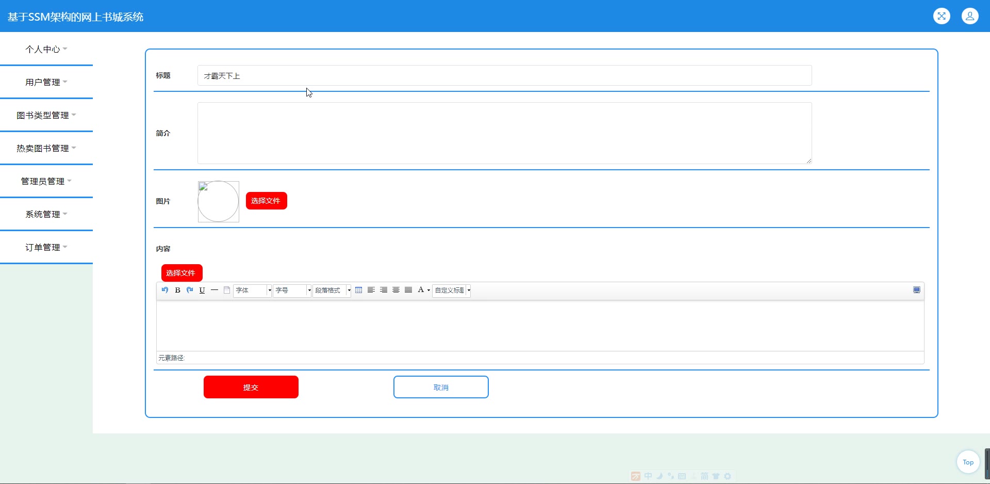Expand the 图书类型管理 sidebar menu

point(46,115)
